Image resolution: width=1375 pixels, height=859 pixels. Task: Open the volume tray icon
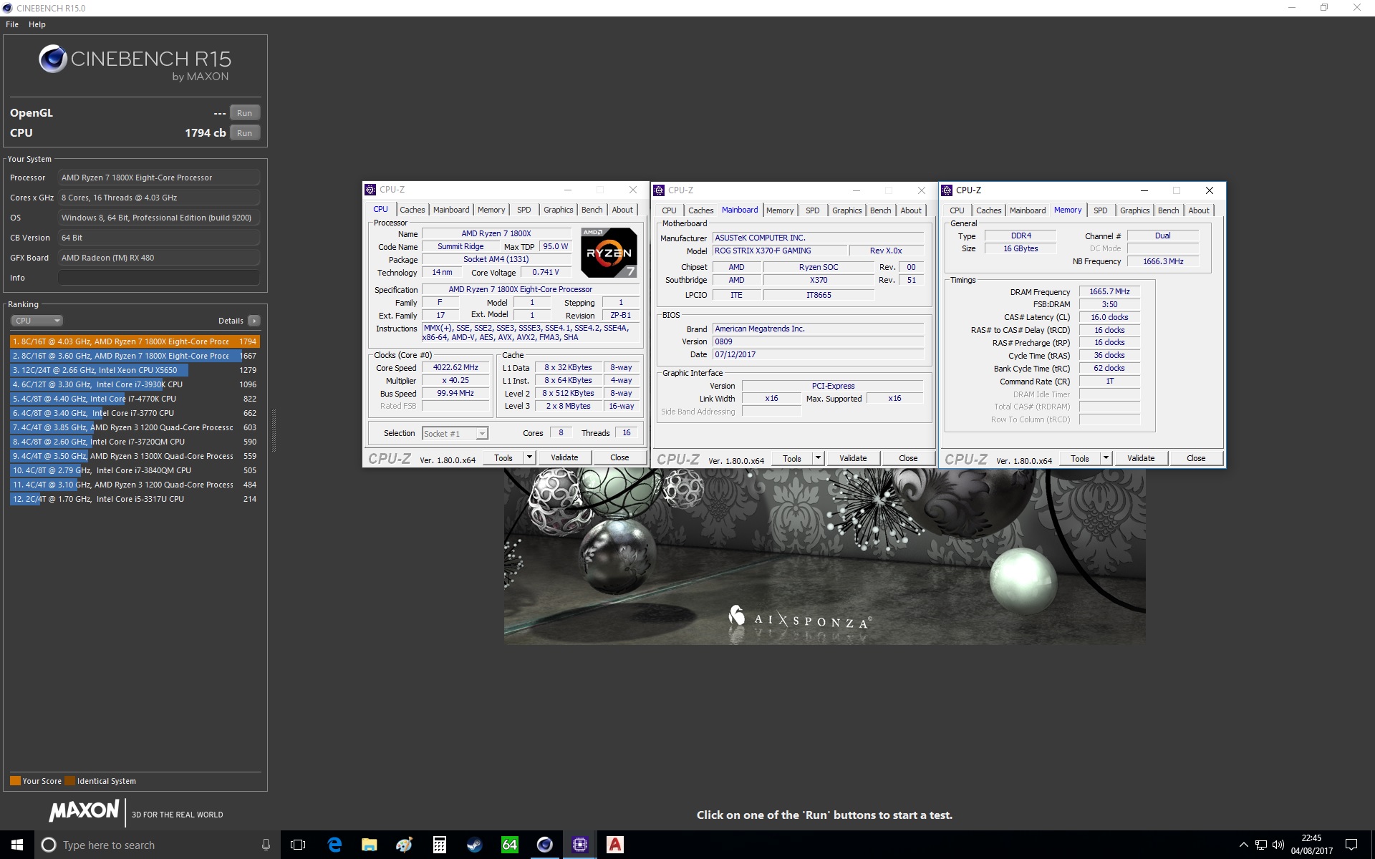pos(1278,845)
